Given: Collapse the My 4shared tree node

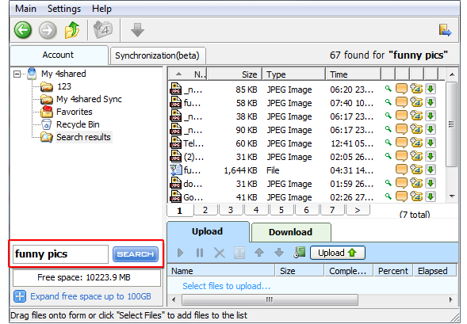Looking at the screenshot, I should 17,74.
